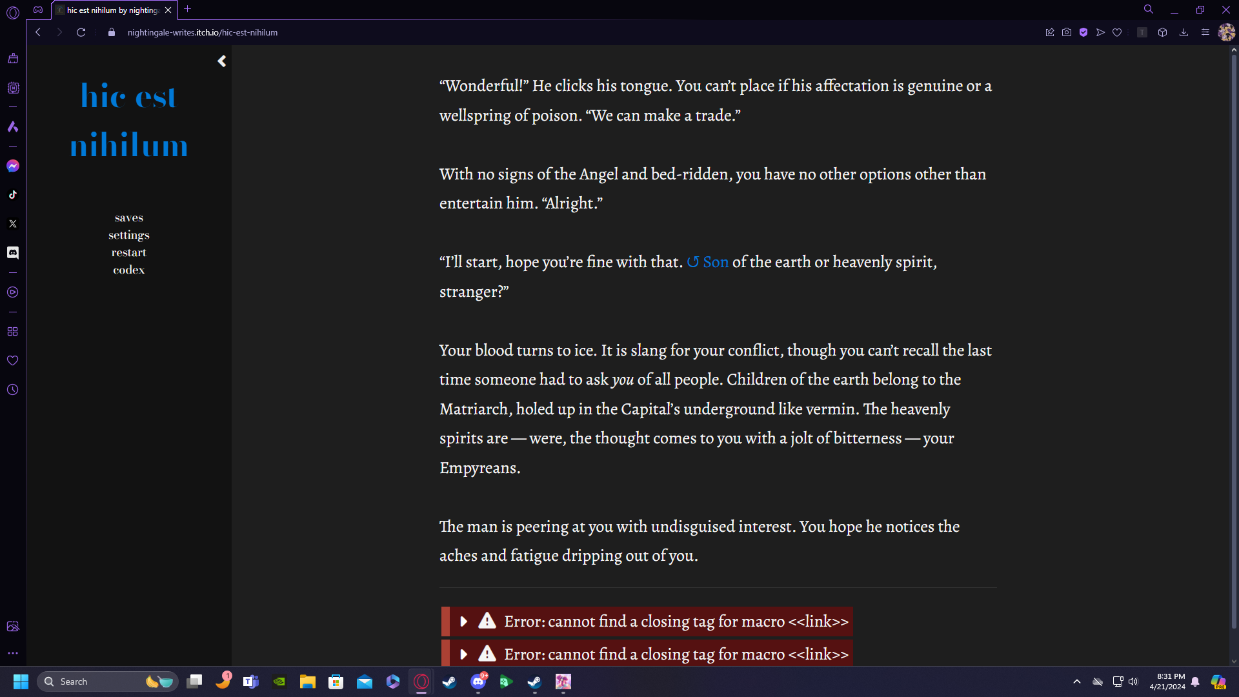Open TikTok in the Opera sidebar
The width and height of the screenshot is (1239, 697).
point(13,195)
